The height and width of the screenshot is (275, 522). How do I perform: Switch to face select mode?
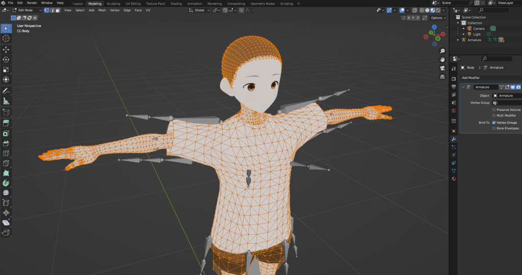point(59,10)
